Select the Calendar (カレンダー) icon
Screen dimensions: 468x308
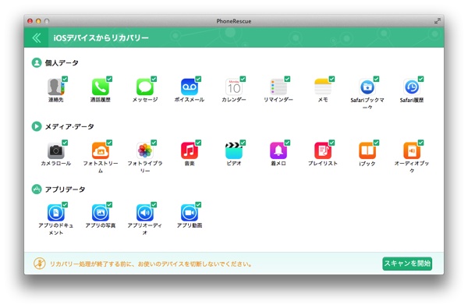point(234,87)
